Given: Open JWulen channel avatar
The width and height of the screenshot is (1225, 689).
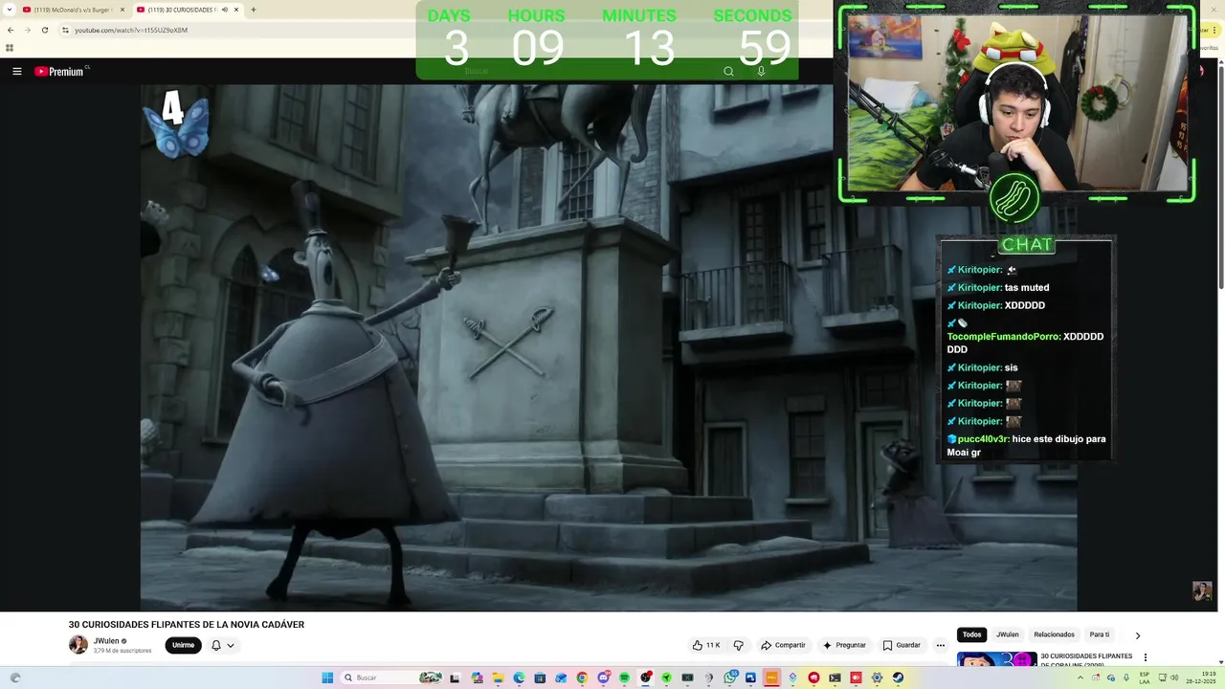Looking at the screenshot, I should pyautogui.click(x=78, y=645).
